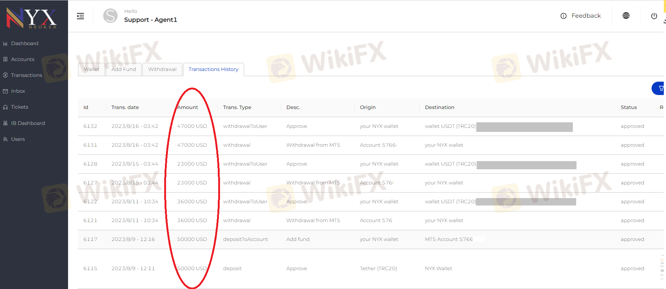Click the power logout icon
This screenshot has width=666, height=289.
(654, 16)
